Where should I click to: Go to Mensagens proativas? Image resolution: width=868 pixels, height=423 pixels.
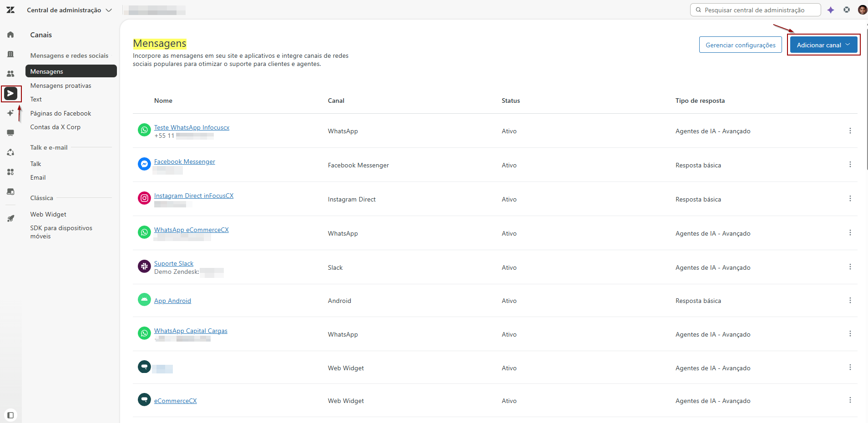click(61, 86)
